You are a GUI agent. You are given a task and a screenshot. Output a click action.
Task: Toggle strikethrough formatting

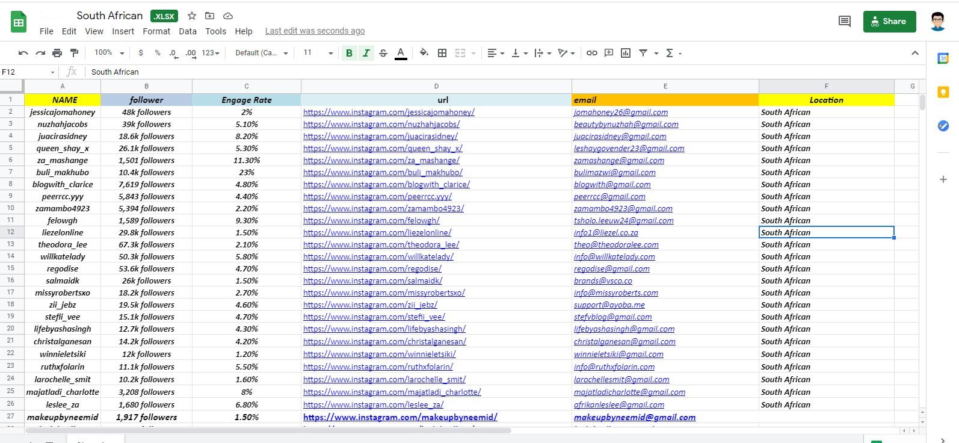pos(383,53)
